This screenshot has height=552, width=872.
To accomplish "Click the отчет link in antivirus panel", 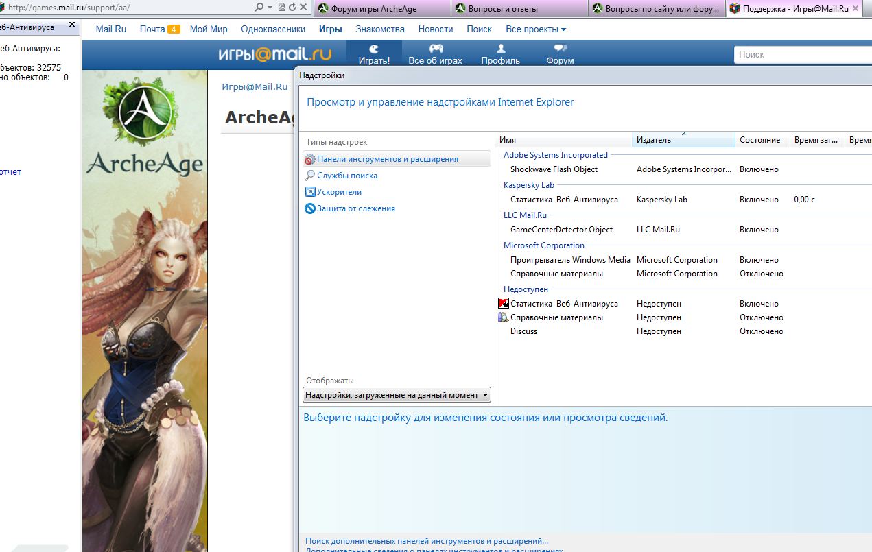I will tap(10, 172).
